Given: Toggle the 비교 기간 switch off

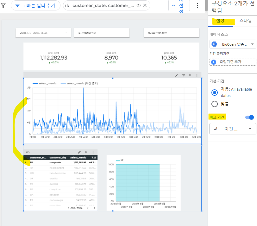Looking at the screenshot, I should [249, 117].
